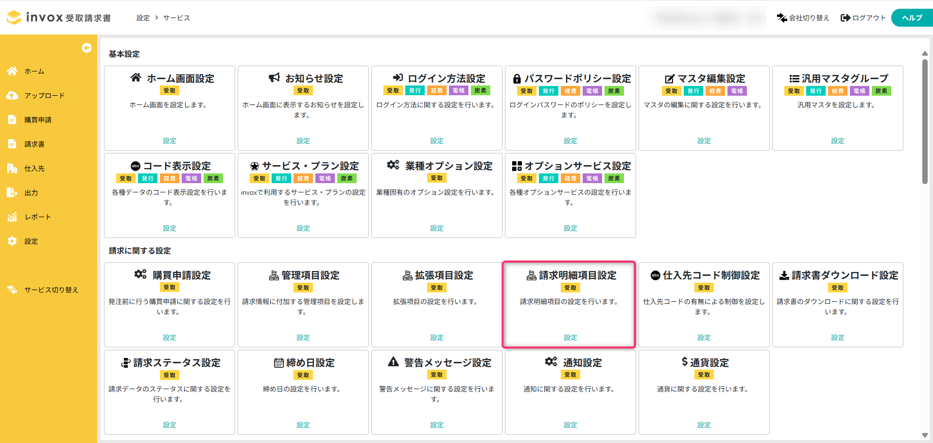Click the invox logo in header
The image size is (933, 443).
point(44,17)
